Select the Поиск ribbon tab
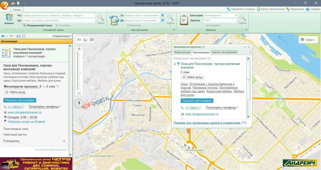Viewport: 321px width, 170px height. click(x=17, y=10)
